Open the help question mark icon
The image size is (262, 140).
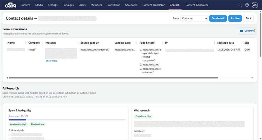coord(247,5)
